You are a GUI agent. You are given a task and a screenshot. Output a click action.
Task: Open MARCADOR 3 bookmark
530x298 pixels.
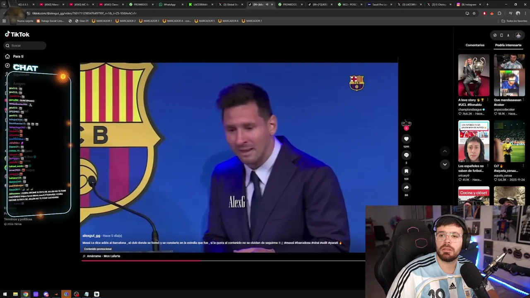coord(149,21)
